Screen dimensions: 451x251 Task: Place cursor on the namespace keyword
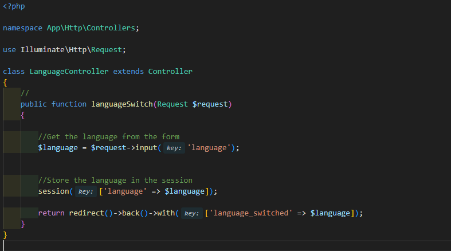[23, 28]
